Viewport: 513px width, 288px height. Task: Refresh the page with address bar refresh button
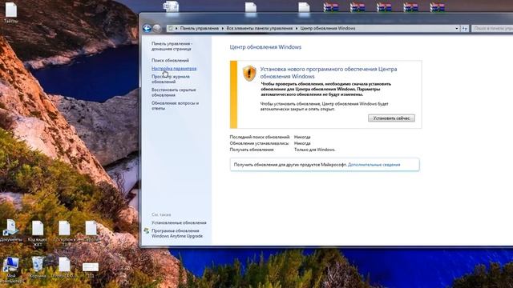[465, 29]
